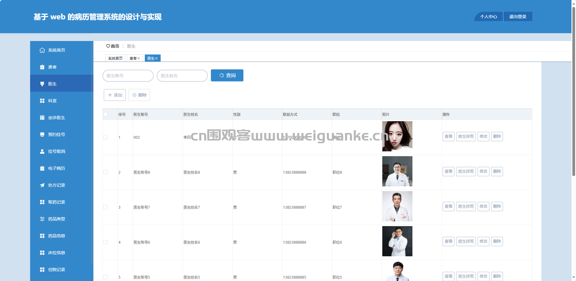Click the home icon beside 系统首页 in sidebar
576x281 pixels.
[42, 50]
